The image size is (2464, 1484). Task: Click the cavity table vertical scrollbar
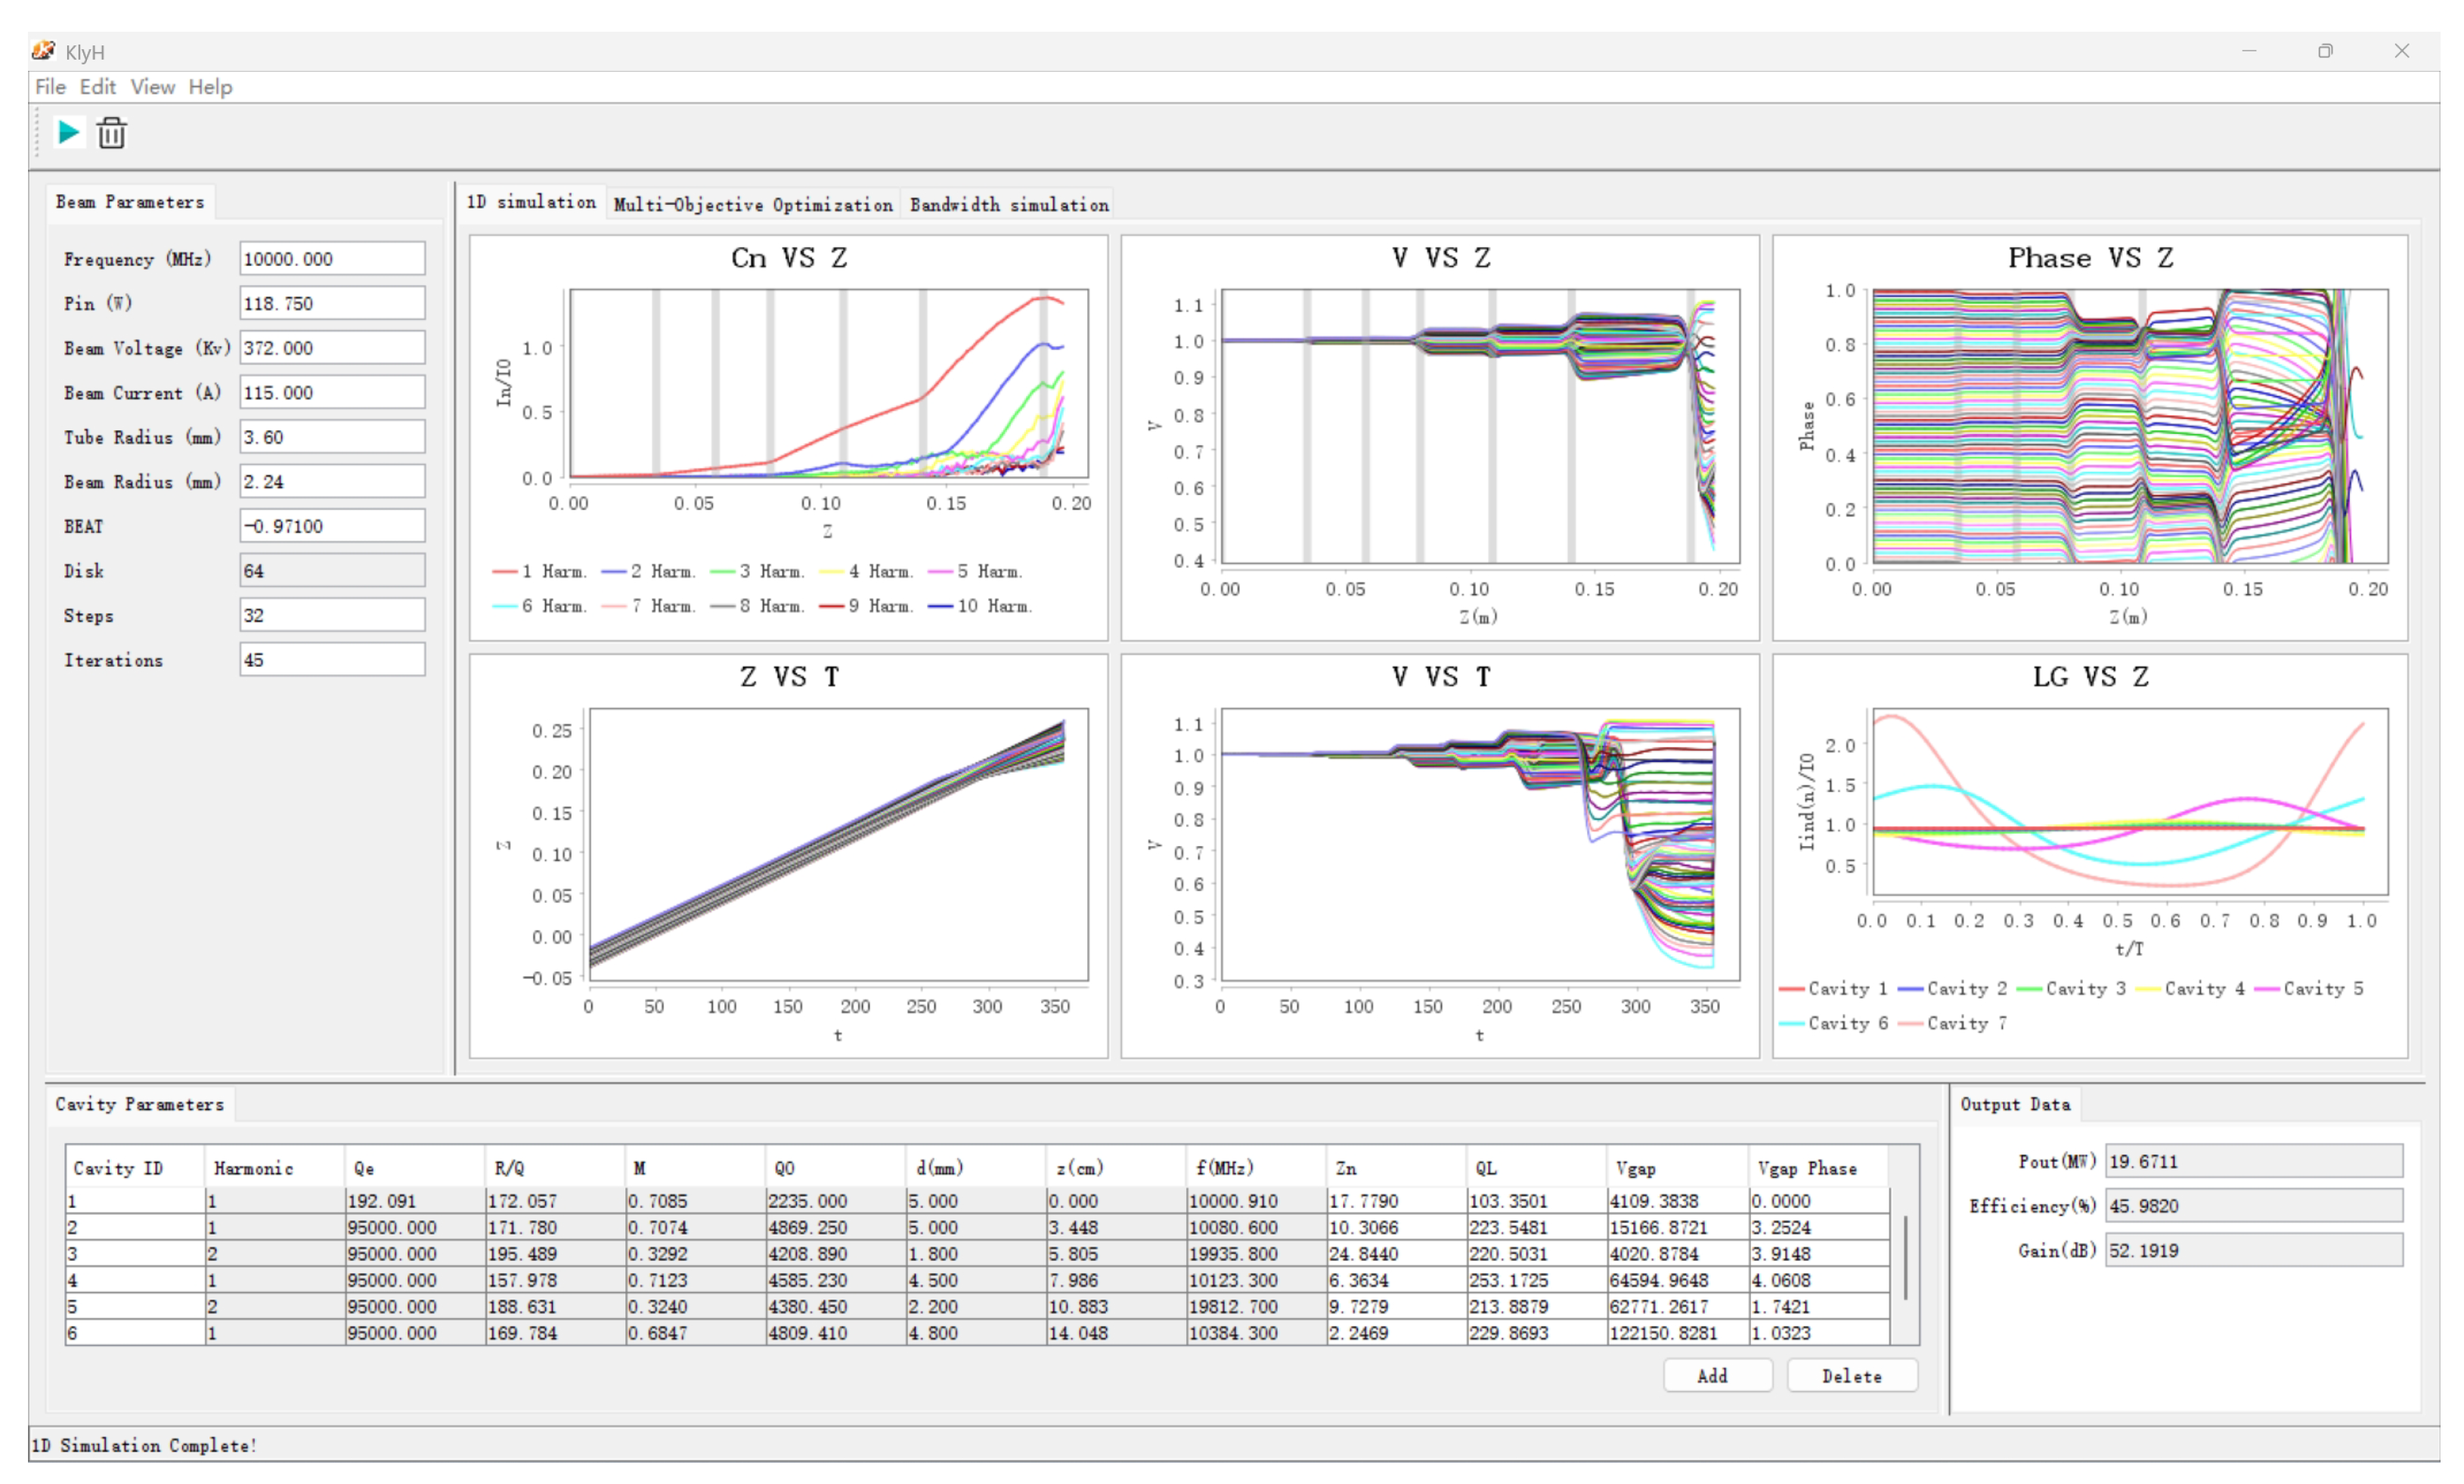[1905, 1257]
